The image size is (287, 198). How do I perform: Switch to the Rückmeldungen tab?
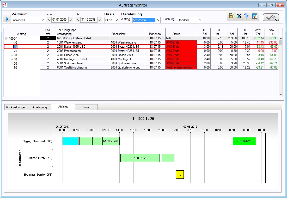coord(16,107)
